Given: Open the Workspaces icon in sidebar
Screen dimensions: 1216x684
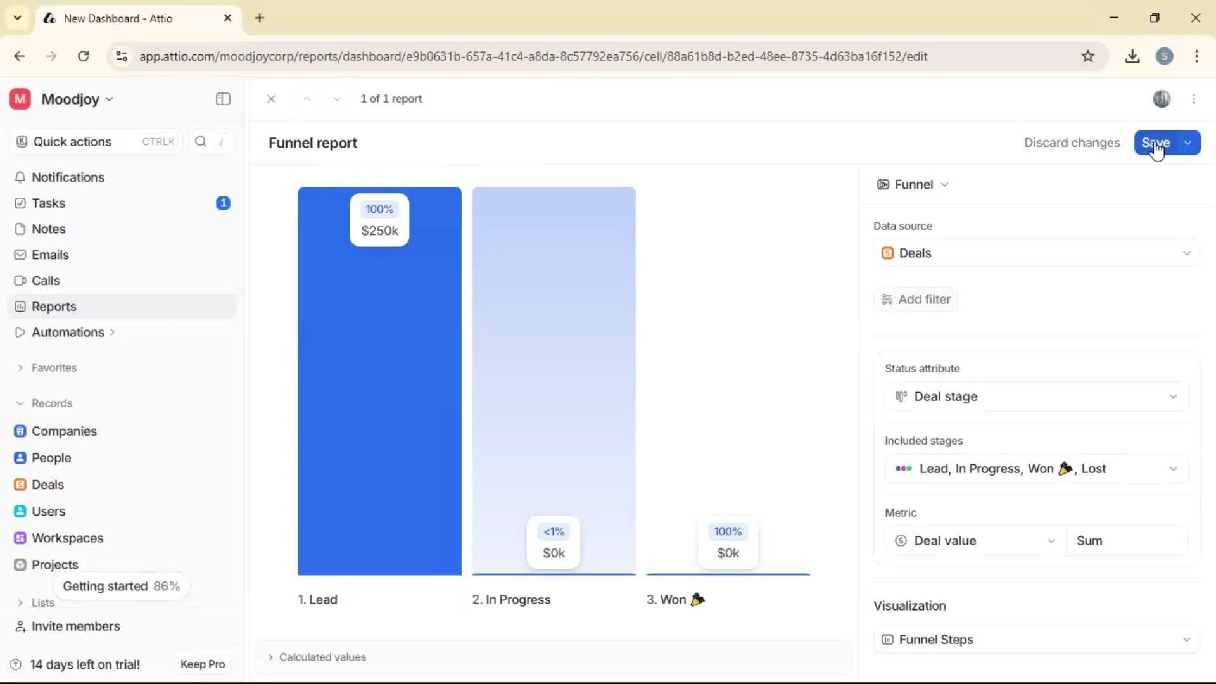Looking at the screenshot, I should pyautogui.click(x=20, y=538).
